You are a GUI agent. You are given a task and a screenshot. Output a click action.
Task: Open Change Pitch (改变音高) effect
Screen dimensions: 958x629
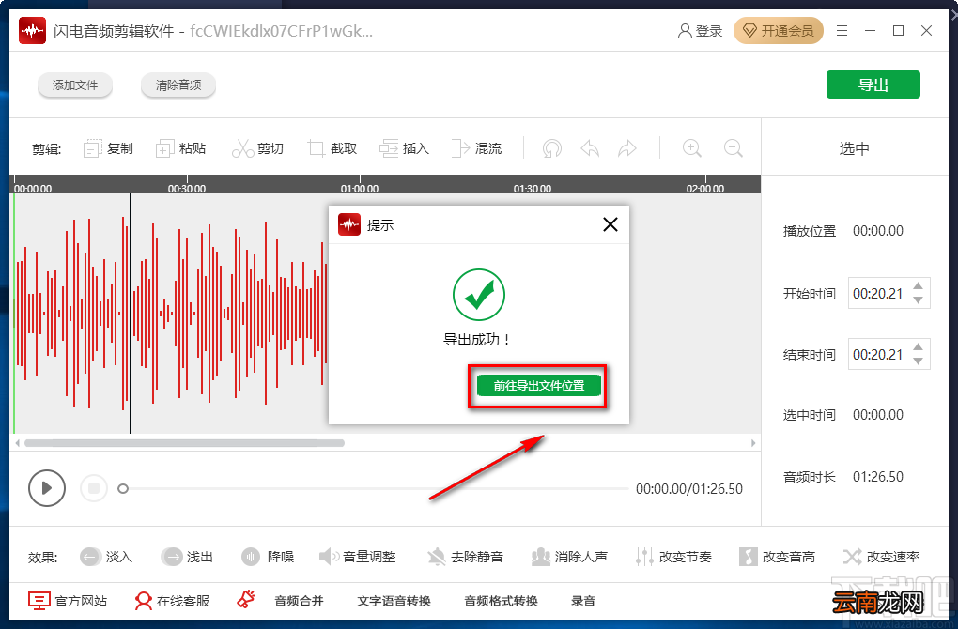(777, 557)
